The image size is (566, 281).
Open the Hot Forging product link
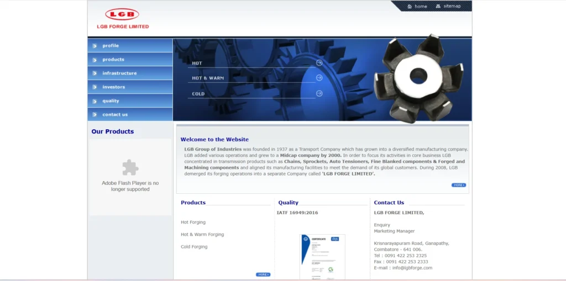click(193, 222)
